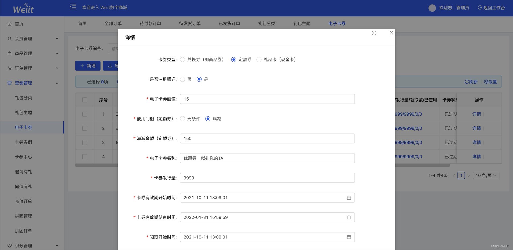This screenshot has width=513, height=250.
Task: Select 满减 threshold radio
Action: pyautogui.click(x=208, y=119)
